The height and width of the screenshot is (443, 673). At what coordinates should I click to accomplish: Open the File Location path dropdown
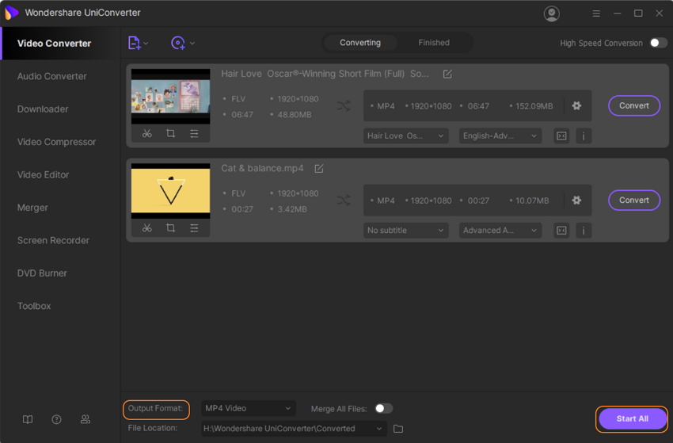click(380, 429)
